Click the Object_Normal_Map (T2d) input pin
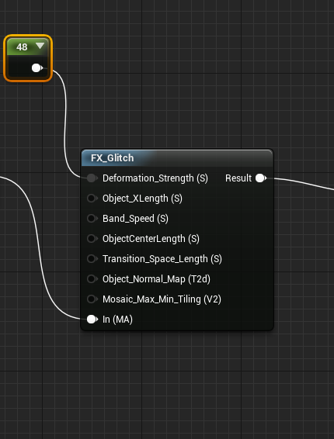The image size is (334, 439). pyautogui.click(x=92, y=279)
